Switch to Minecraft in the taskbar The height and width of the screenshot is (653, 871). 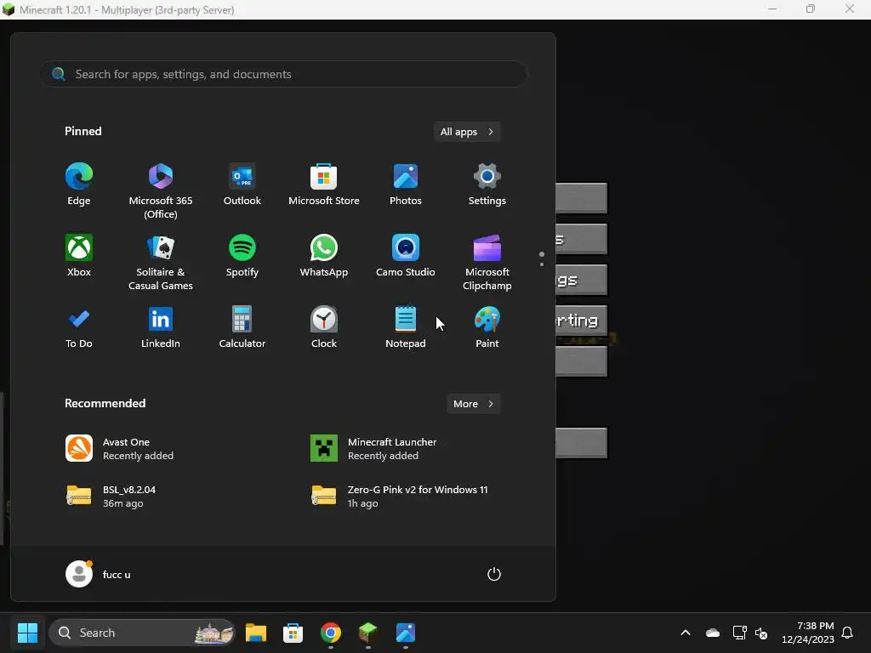point(367,633)
